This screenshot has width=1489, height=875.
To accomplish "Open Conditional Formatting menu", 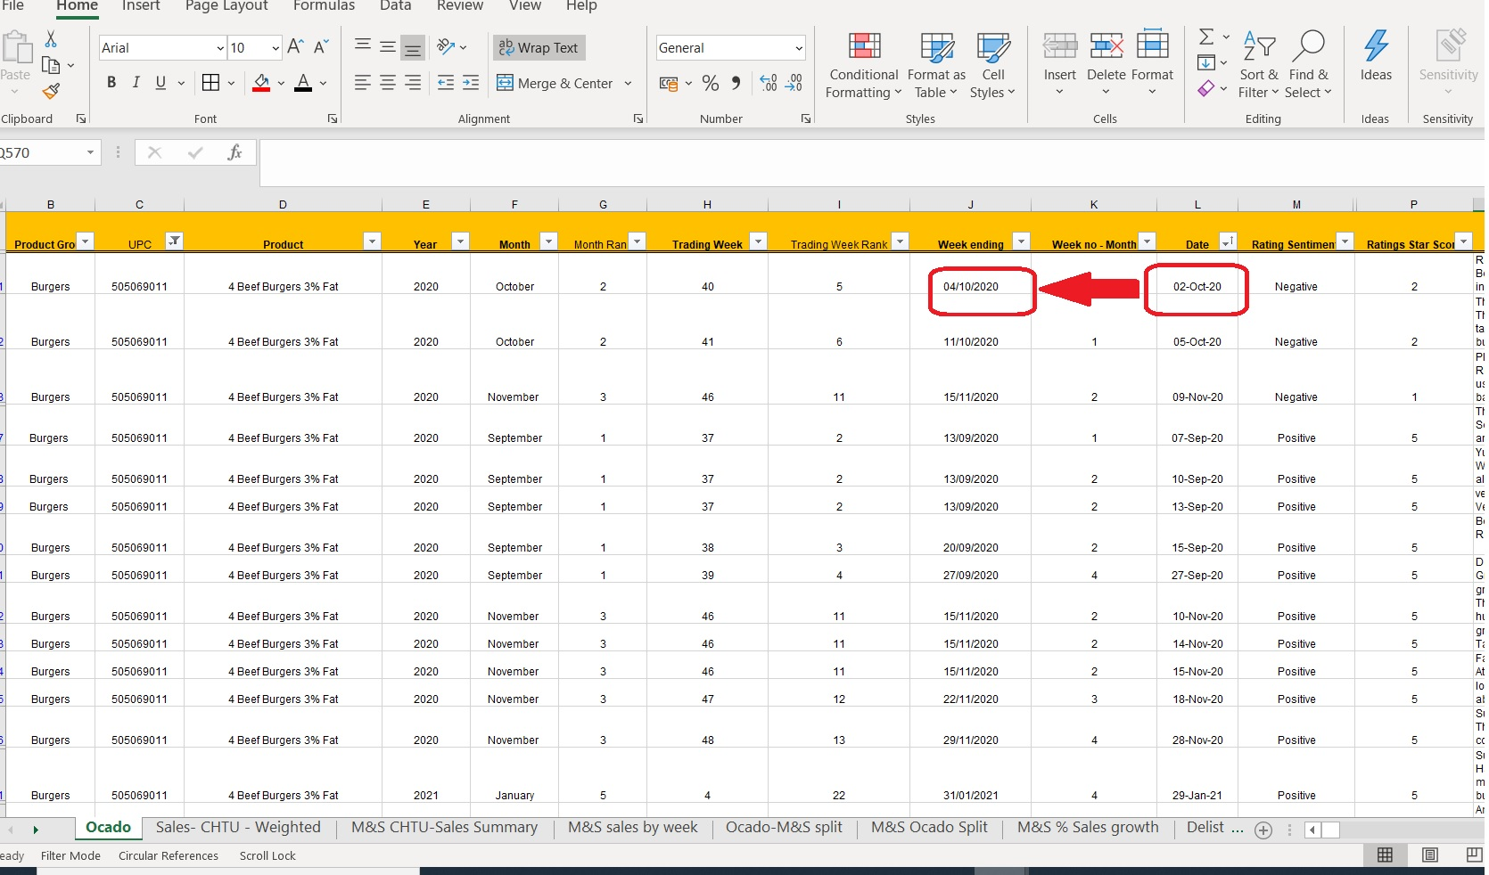I will pyautogui.click(x=863, y=66).
